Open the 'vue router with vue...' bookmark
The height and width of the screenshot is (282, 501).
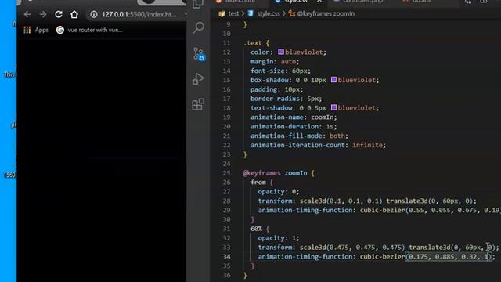point(89,30)
